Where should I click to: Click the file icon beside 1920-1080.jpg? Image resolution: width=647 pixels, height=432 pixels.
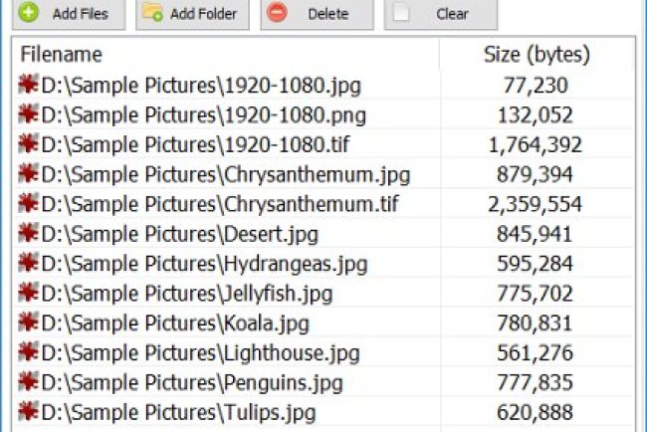click(28, 87)
